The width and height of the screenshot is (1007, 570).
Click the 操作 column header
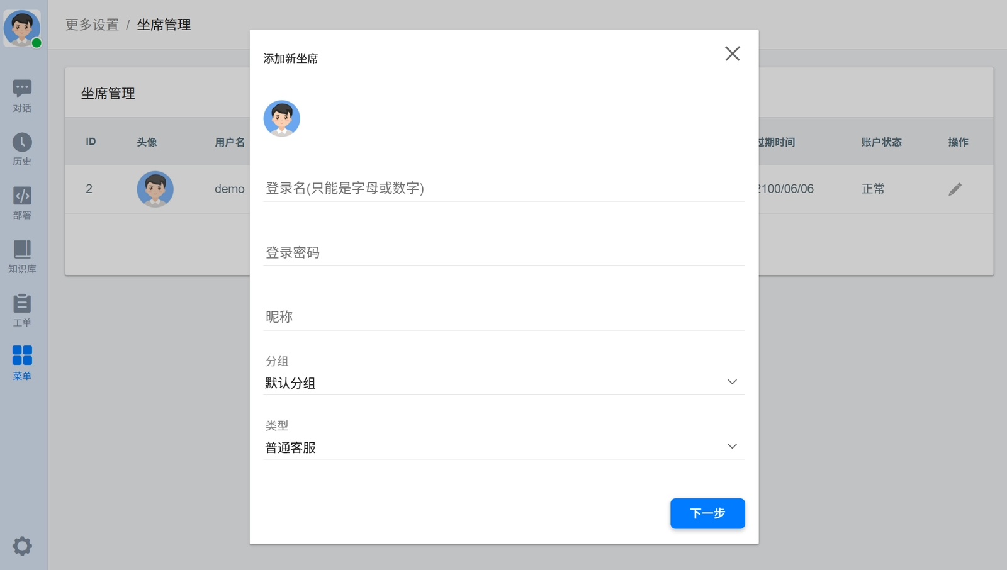tap(958, 142)
